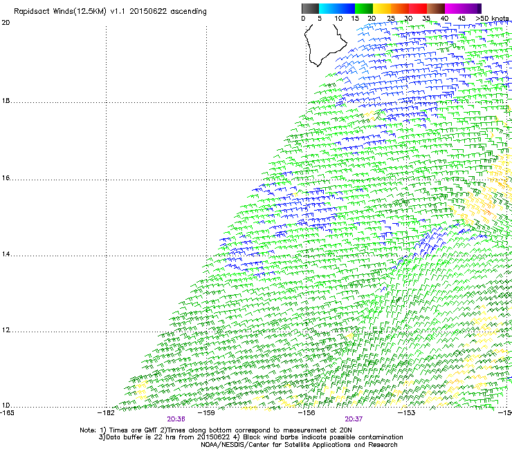The width and height of the screenshot is (512, 449).
Task: Click the '25' legend speed label
Action: (x=391, y=19)
